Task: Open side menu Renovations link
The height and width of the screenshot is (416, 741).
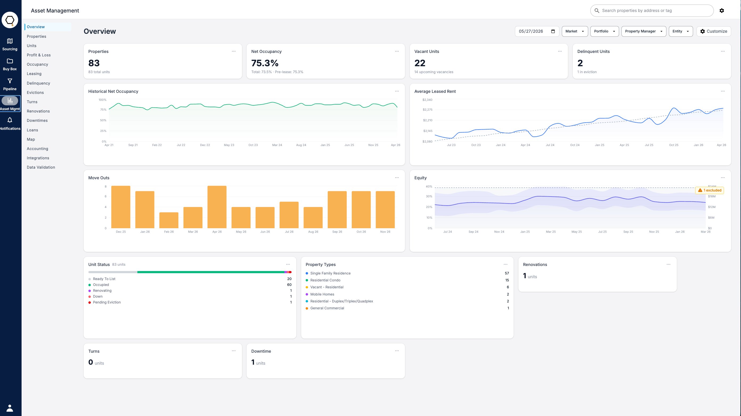Action: tap(38, 111)
